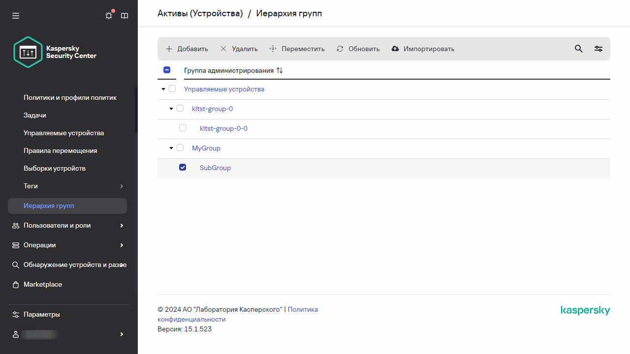Click the Добавить toolbar button

click(187, 49)
